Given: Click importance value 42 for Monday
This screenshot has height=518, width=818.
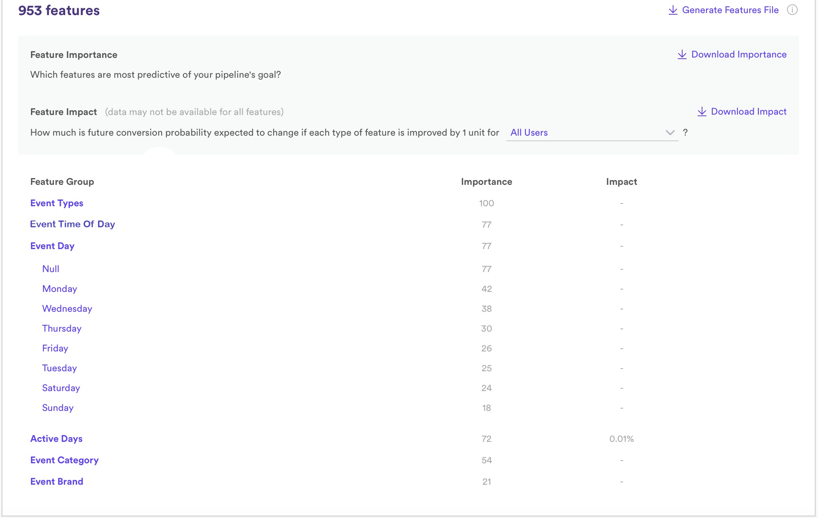Looking at the screenshot, I should click(x=486, y=289).
